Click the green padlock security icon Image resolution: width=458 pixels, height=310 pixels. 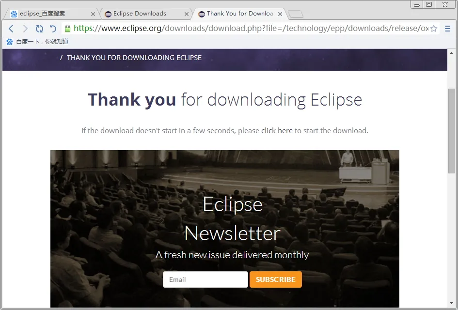[67, 29]
